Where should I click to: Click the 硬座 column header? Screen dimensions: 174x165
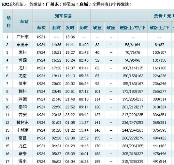(97, 28)
